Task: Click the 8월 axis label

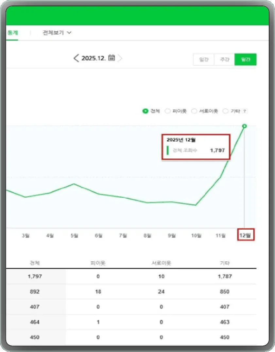Action: coord(147,236)
